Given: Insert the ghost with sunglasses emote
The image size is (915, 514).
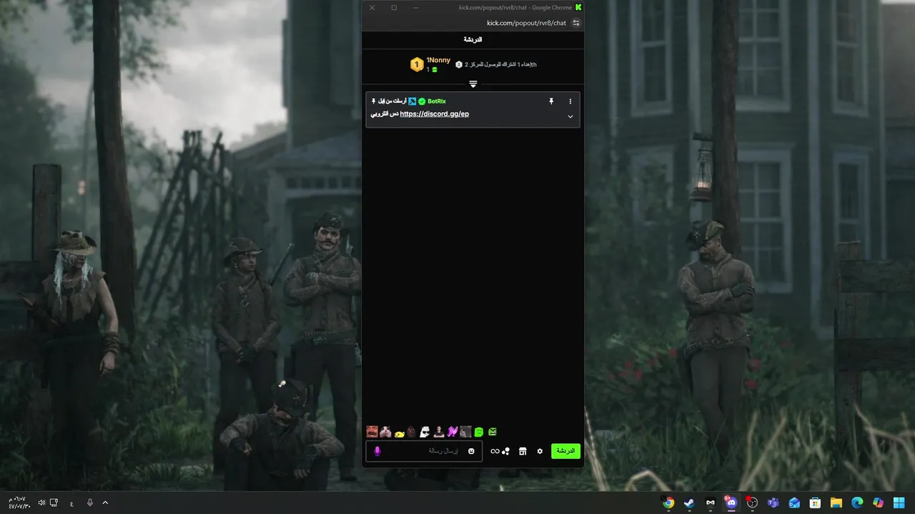Looking at the screenshot, I should pos(425,432).
